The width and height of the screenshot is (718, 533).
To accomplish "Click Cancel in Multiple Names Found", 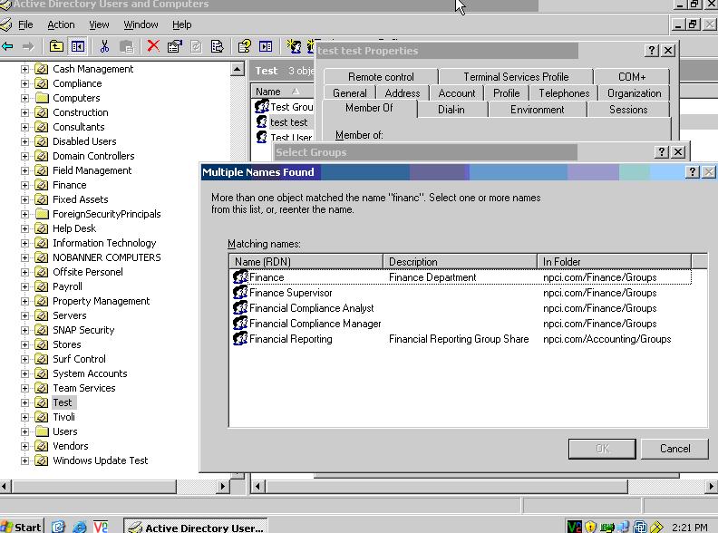I will pyautogui.click(x=674, y=449).
